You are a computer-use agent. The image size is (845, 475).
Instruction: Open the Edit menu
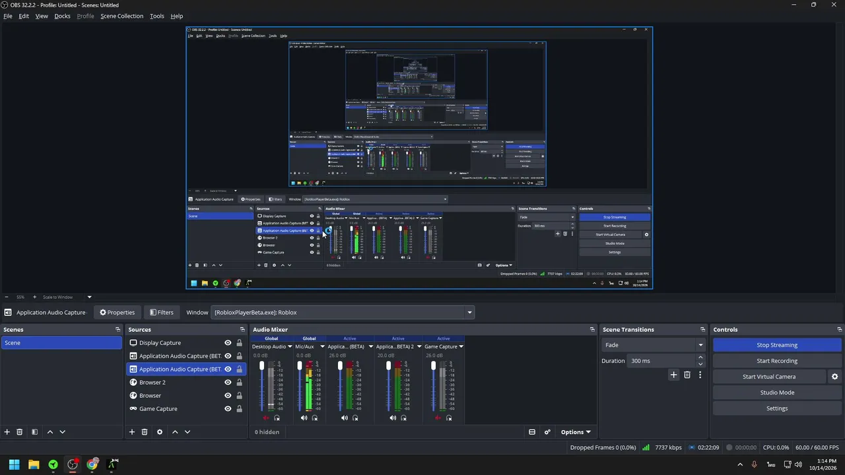[x=24, y=16]
